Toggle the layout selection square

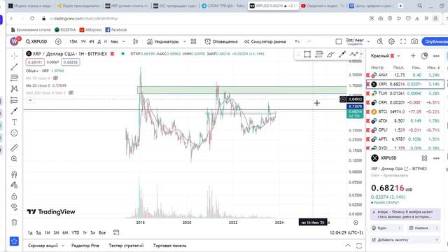[x=339, y=42]
